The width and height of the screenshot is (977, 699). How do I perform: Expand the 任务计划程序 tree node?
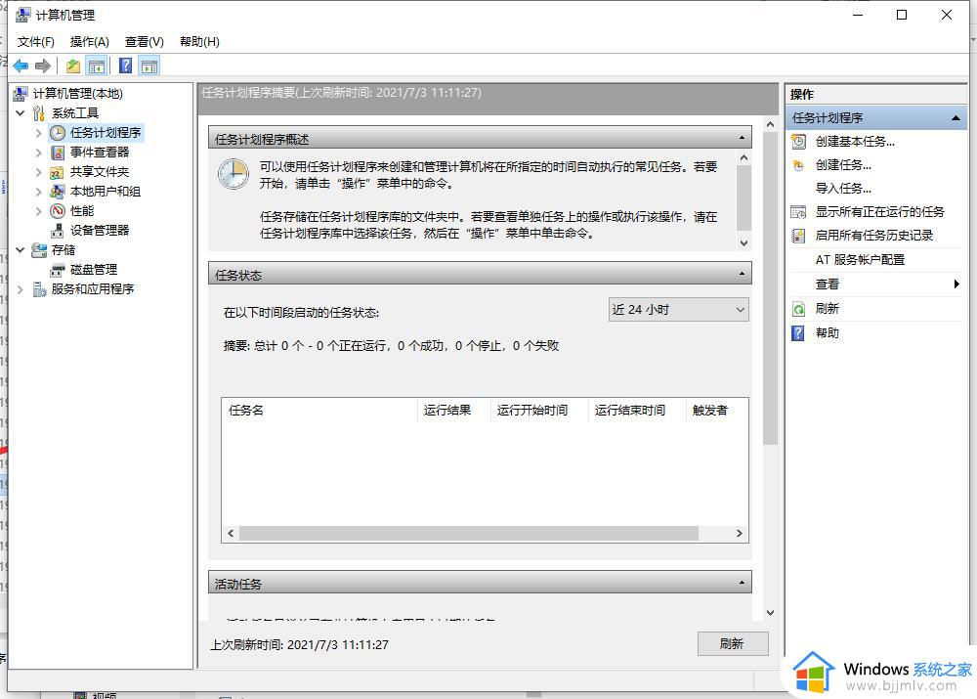[39, 133]
